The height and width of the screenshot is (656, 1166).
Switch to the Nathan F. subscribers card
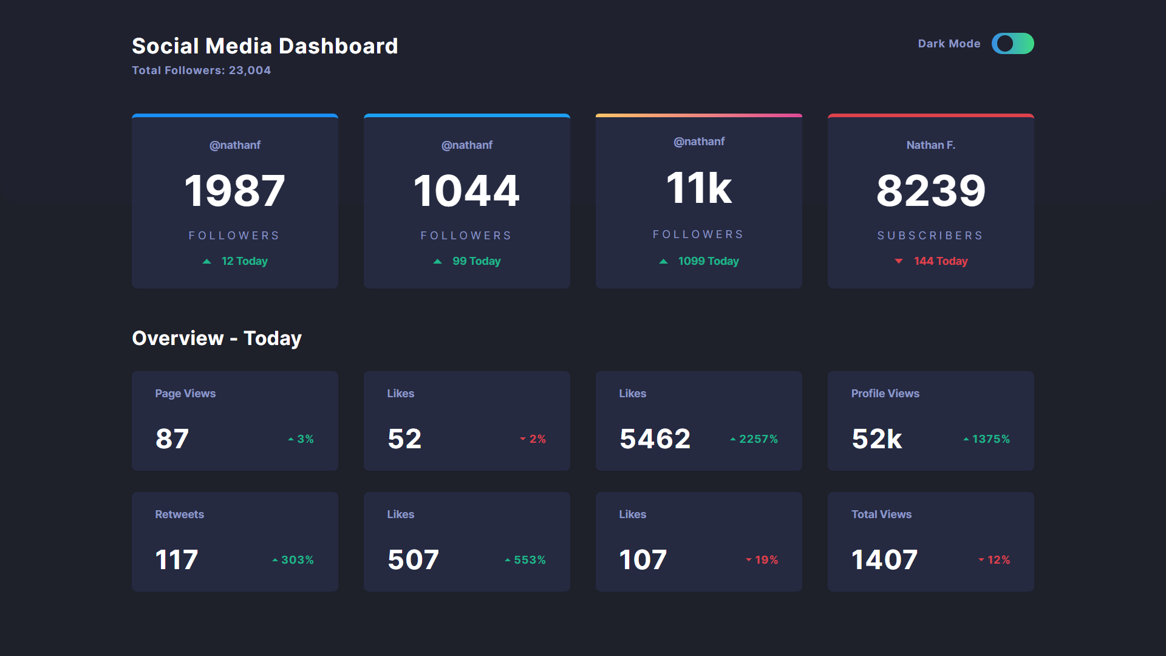(x=930, y=201)
